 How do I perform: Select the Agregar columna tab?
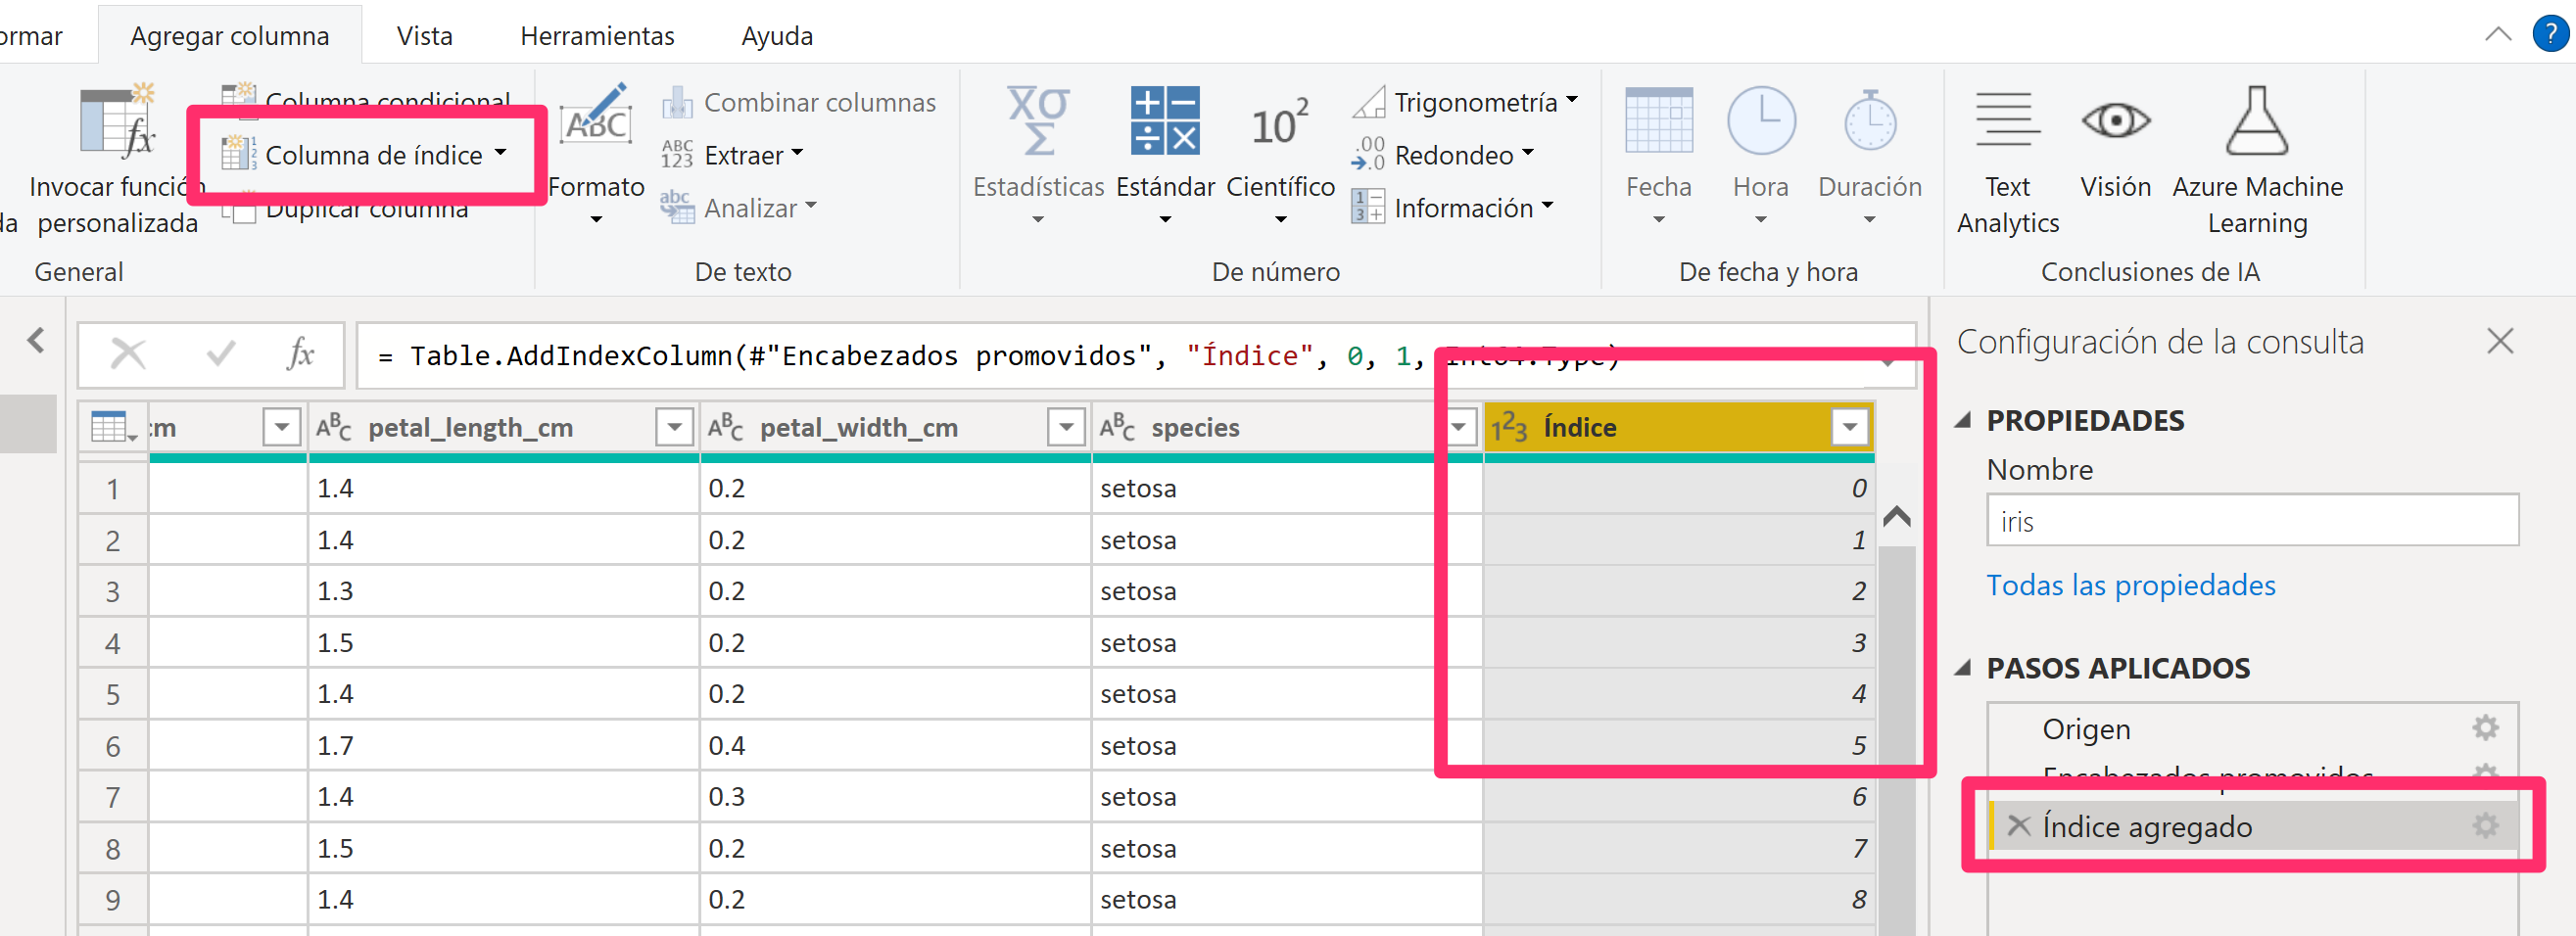[x=230, y=36]
